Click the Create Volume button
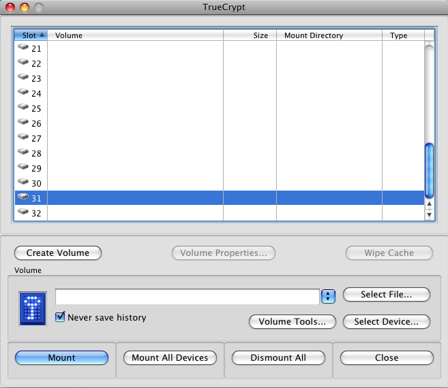 [x=58, y=253]
